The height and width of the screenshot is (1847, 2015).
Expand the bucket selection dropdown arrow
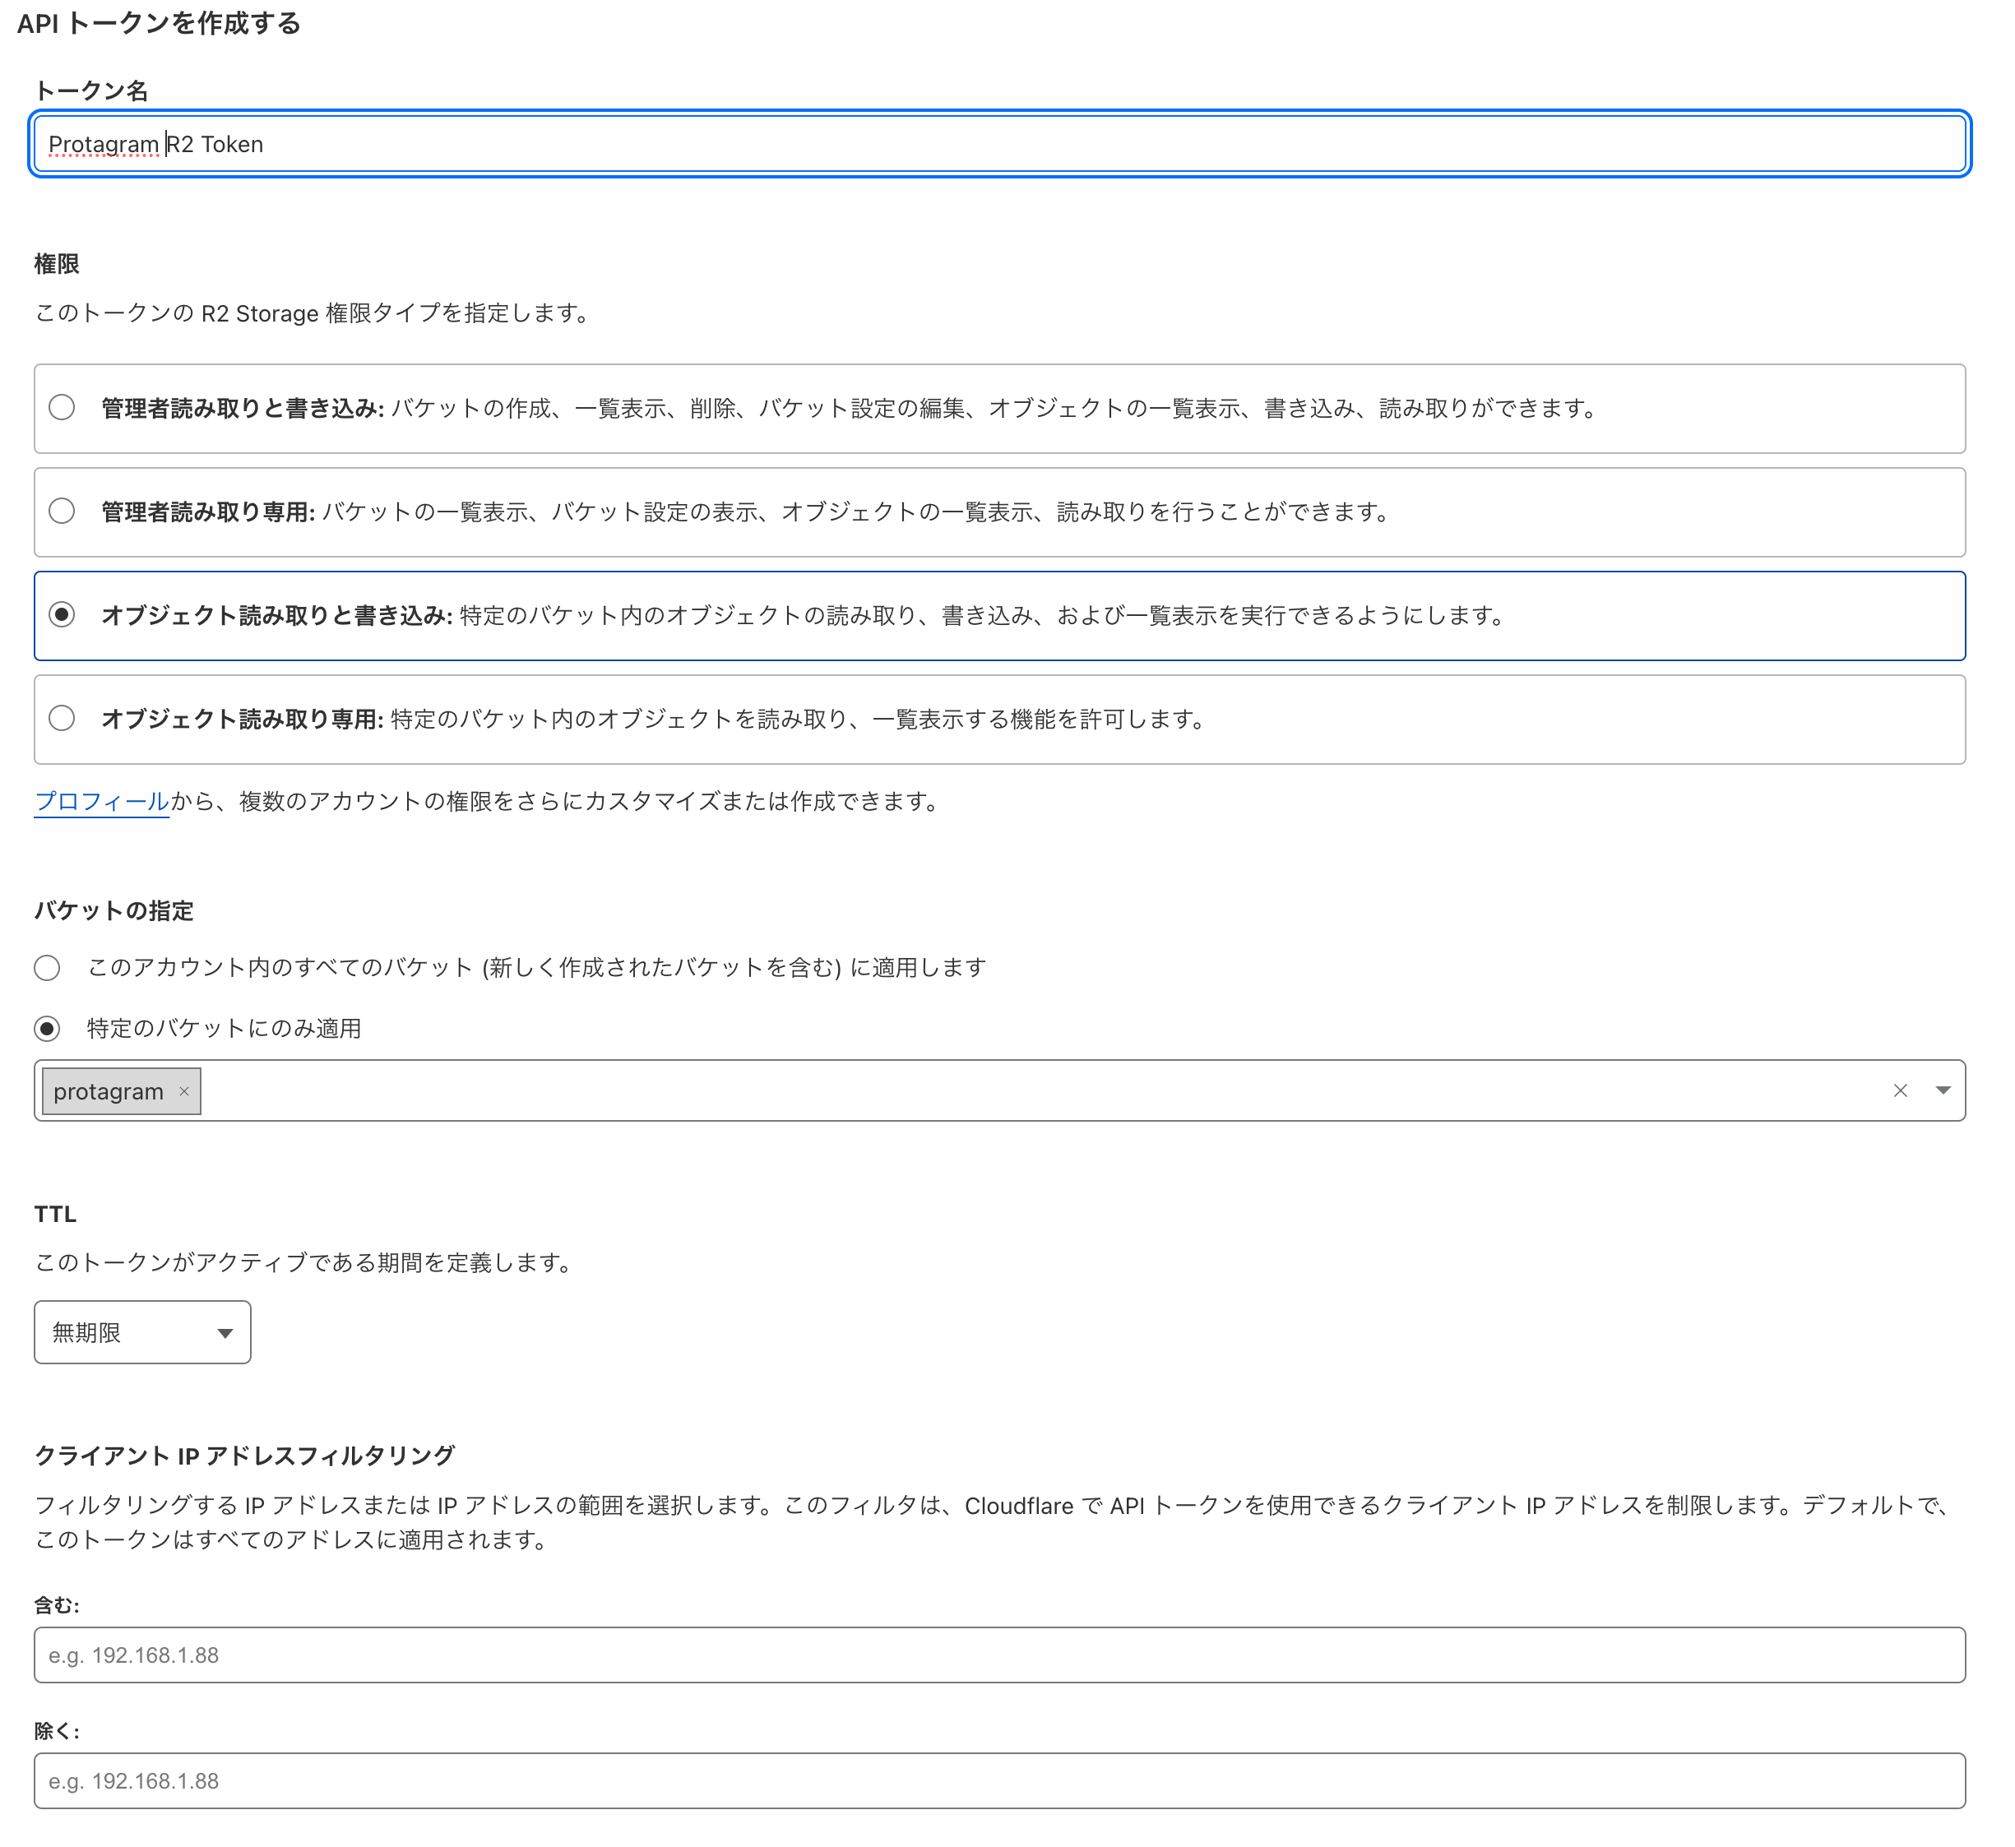click(x=1943, y=1090)
